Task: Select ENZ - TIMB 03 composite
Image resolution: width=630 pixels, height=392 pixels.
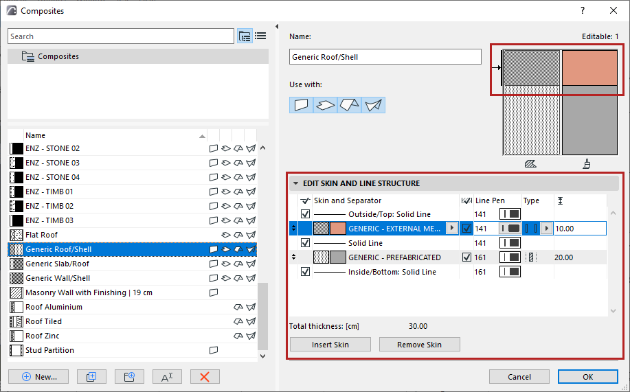Action: pyautogui.click(x=132, y=220)
